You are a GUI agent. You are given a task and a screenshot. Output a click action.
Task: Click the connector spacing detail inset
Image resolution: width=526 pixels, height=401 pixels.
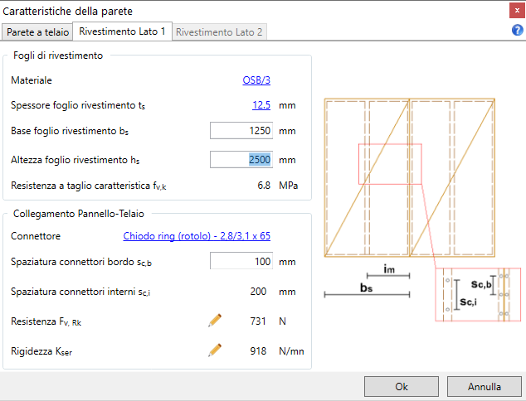(478, 294)
